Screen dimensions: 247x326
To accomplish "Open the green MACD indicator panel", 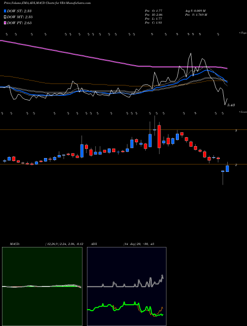I will (42, 286).
